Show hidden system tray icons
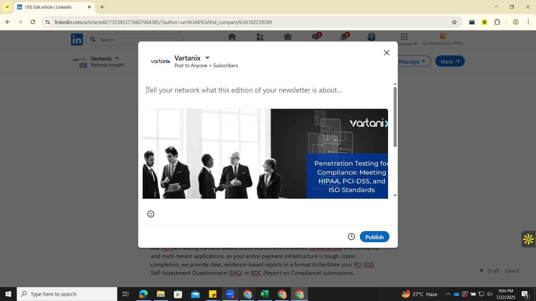The width and height of the screenshot is (536, 301). 448,294
